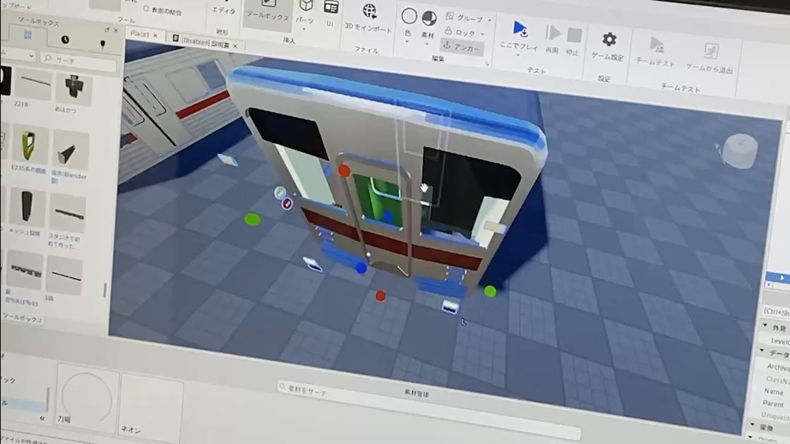Open the ロック dropdown
The width and height of the screenshot is (790, 444).
point(465,32)
